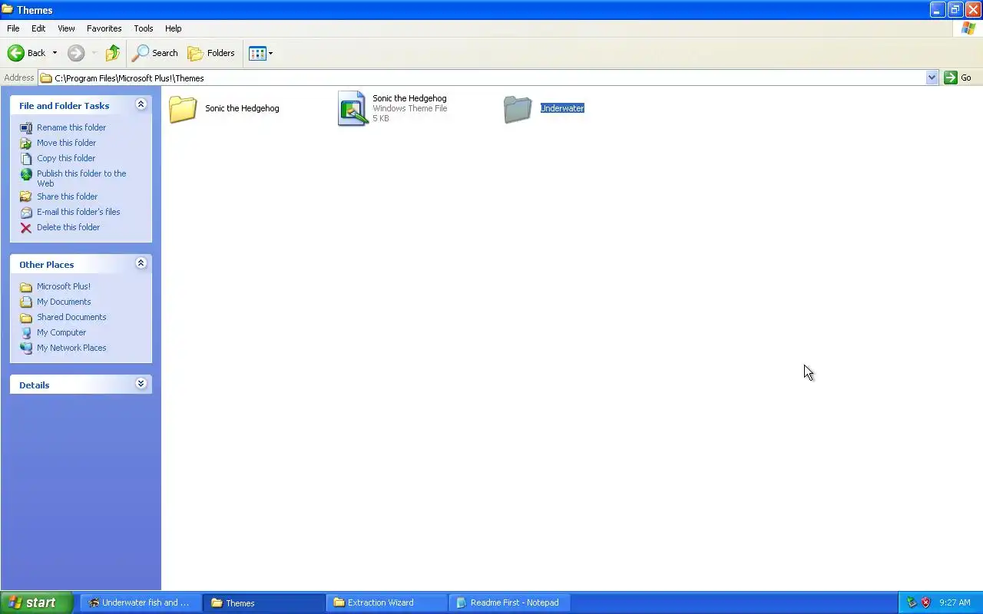Restore down the Themes window
This screenshot has height=614, width=983.
[955, 9]
